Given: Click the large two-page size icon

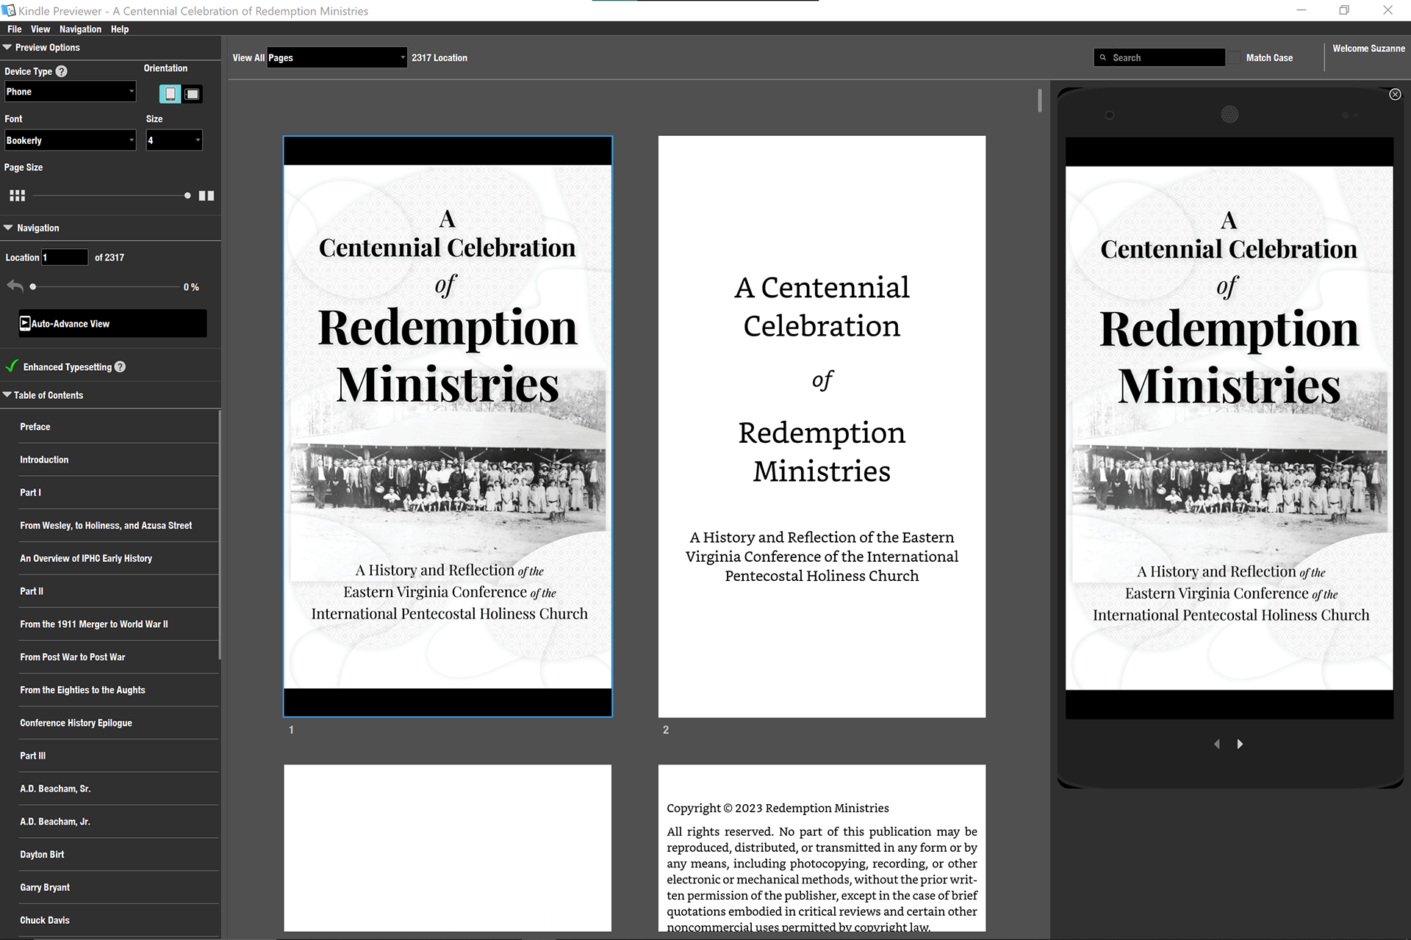Looking at the screenshot, I should coord(207,195).
